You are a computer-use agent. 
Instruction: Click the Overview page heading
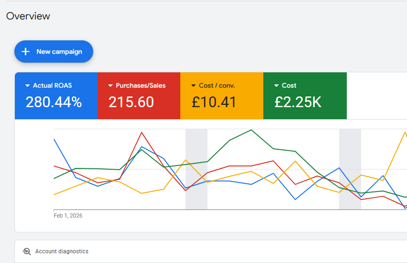[28, 16]
